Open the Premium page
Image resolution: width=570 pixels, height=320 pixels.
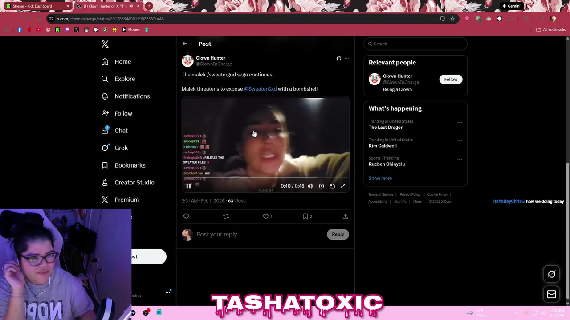(x=120, y=200)
